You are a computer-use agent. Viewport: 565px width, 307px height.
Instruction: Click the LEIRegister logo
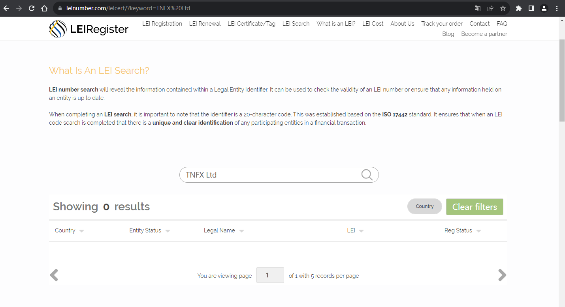(89, 29)
